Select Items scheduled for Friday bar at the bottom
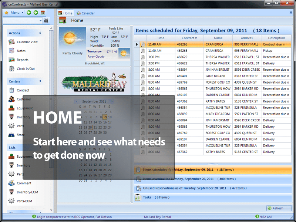The image size is (296, 222). tap(213, 170)
